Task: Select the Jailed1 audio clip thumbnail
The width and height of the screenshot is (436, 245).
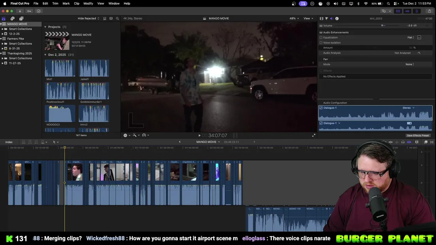Action: point(94,68)
